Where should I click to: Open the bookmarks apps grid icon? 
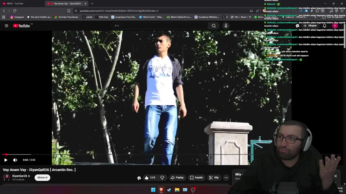point(4,17)
